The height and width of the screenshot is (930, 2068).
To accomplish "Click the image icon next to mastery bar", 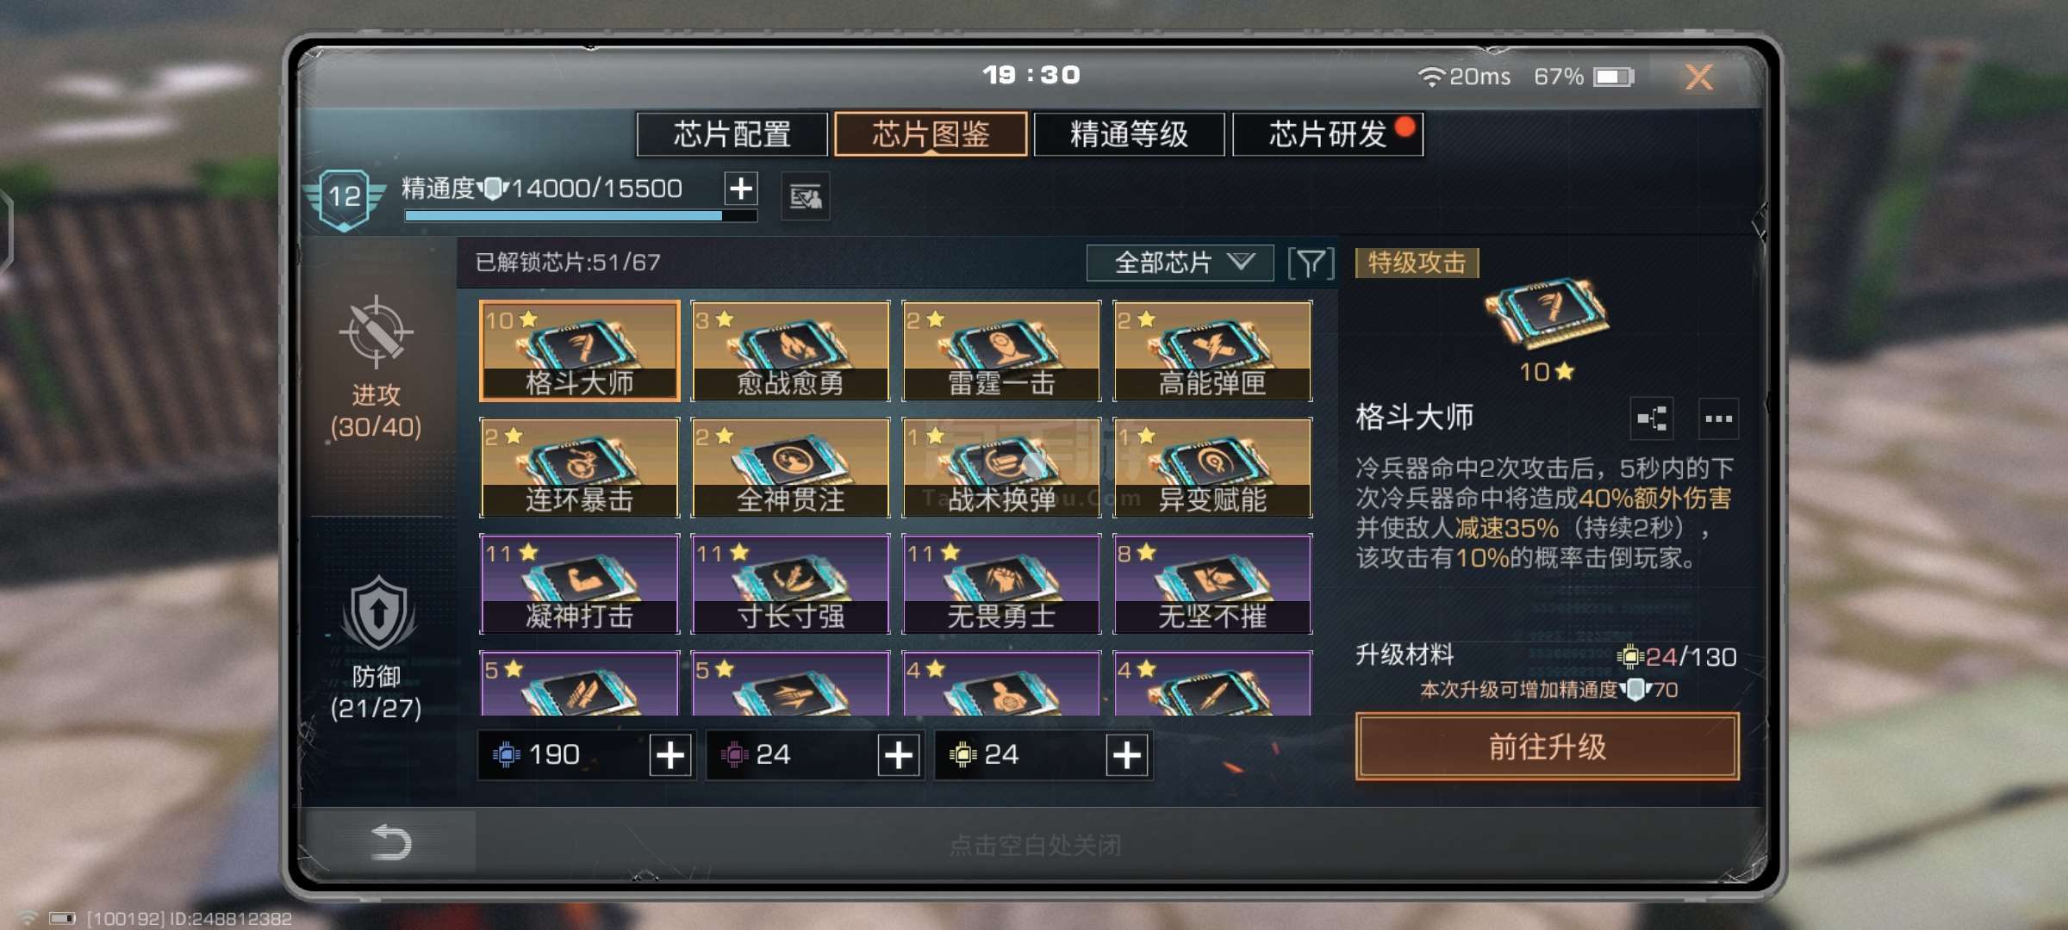I will 805,197.
